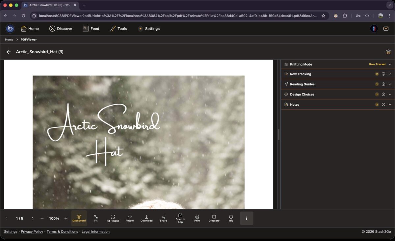Expand the Notes section
The image size is (395, 241).
pos(390,104)
